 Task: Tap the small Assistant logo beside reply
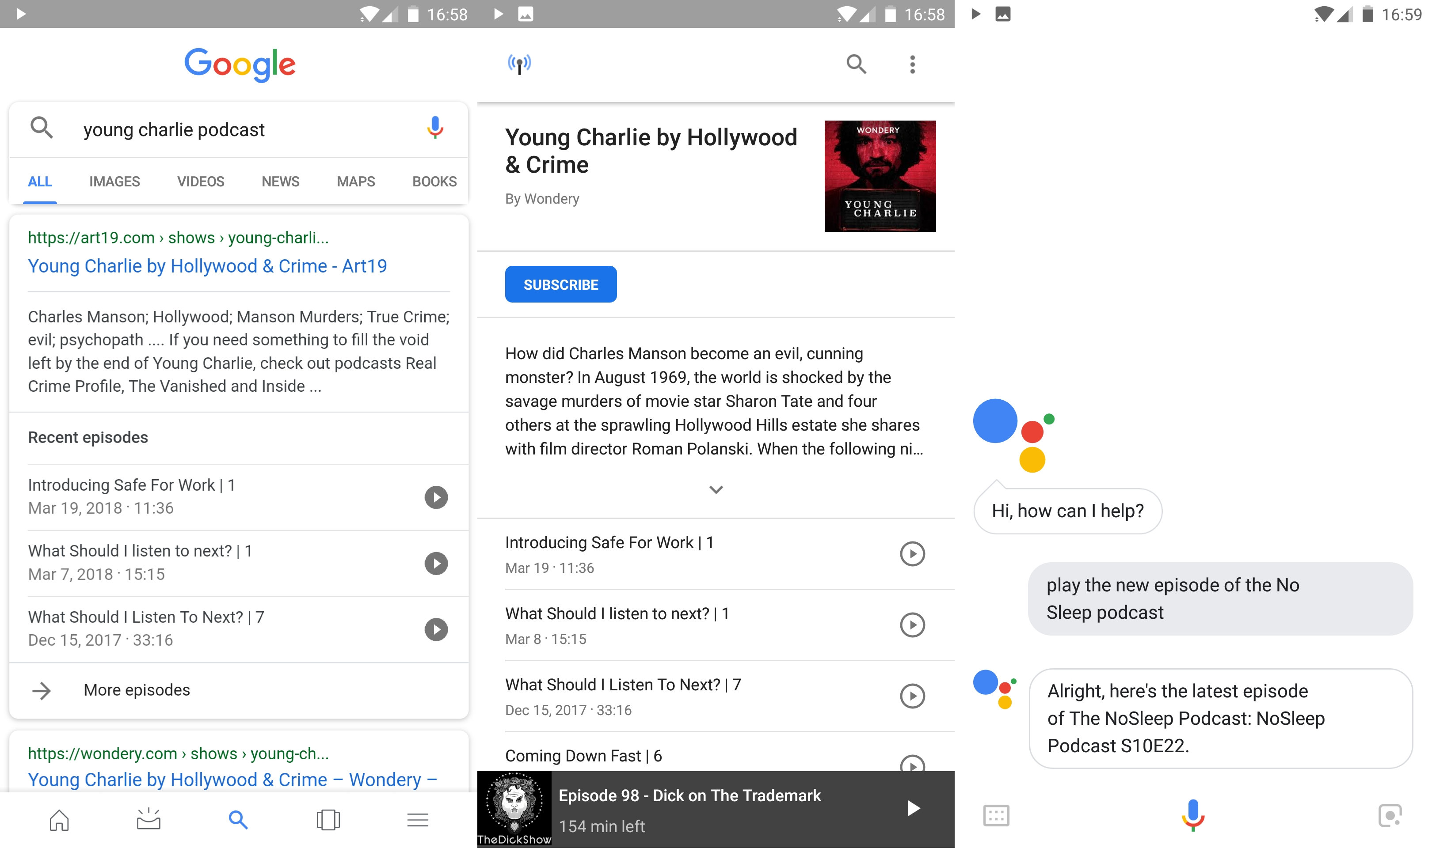tap(995, 690)
